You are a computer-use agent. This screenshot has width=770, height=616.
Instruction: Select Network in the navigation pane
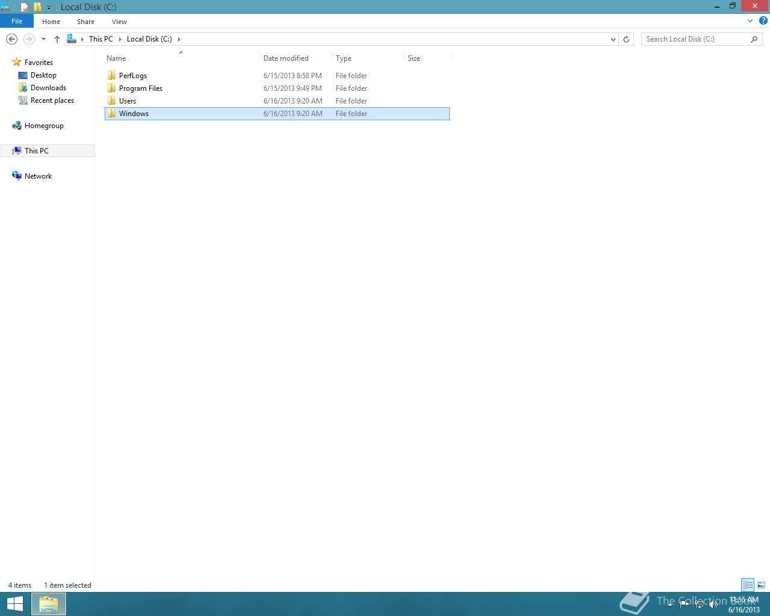pyautogui.click(x=38, y=176)
